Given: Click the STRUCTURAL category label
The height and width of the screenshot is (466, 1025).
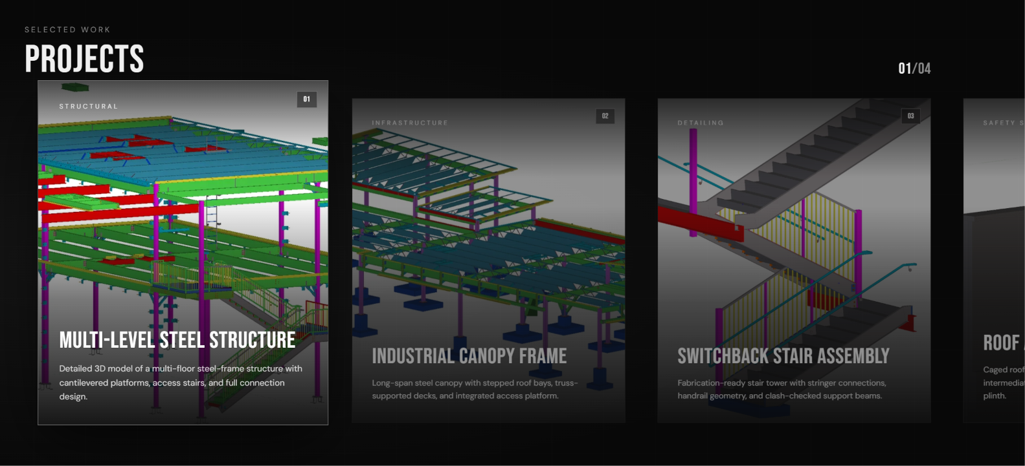Looking at the screenshot, I should (x=89, y=106).
